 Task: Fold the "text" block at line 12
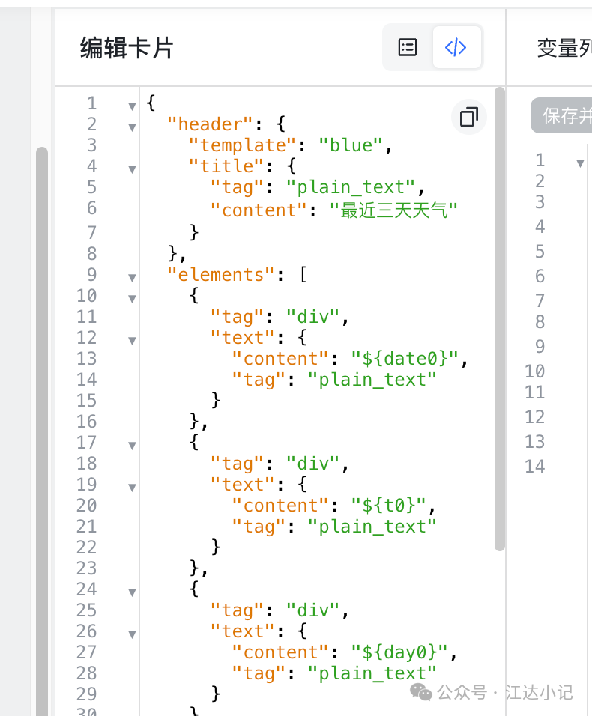pos(132,341)
